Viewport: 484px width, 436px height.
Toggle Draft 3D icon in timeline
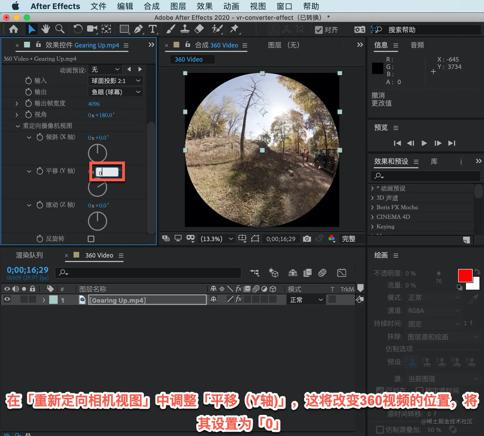273,273
